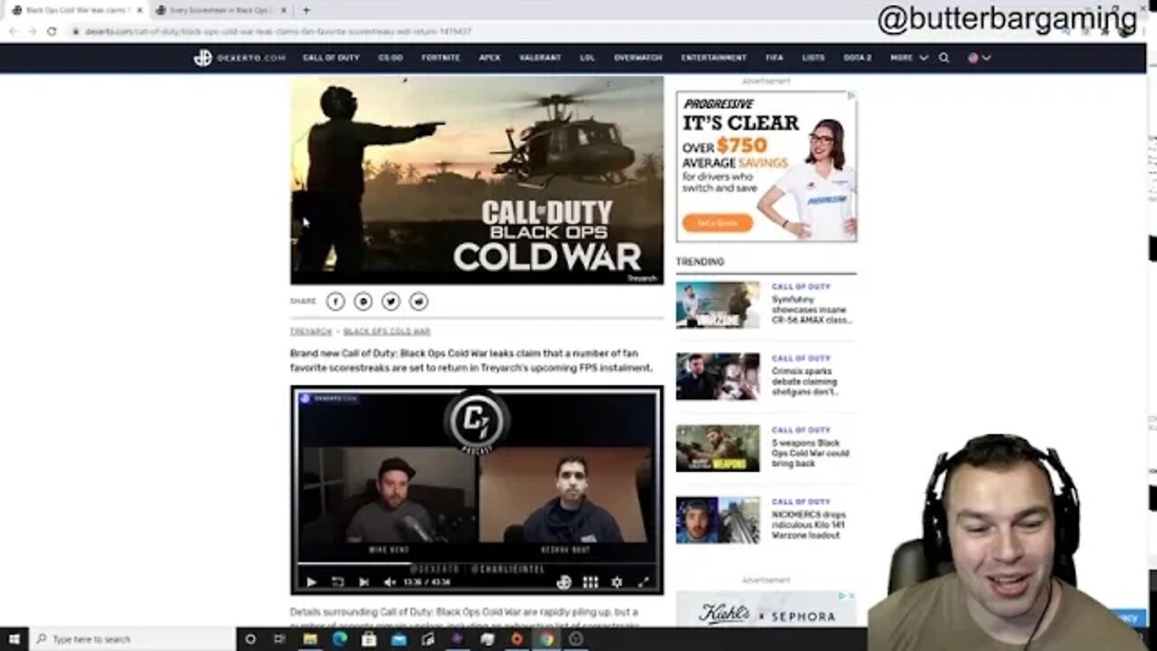Go to the FIFA nav section
This screenshot has width=1157, height=651.
[x=775, y=58]
